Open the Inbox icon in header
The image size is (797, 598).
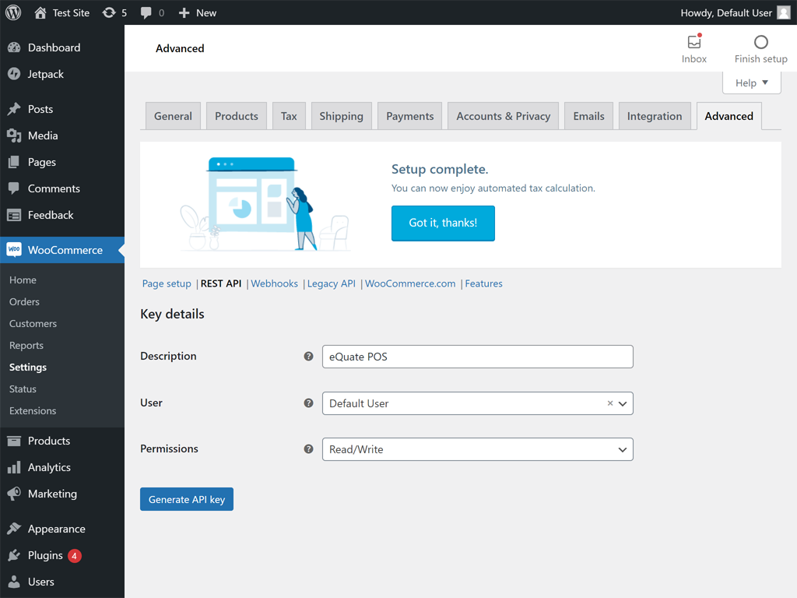click(694, 43)
